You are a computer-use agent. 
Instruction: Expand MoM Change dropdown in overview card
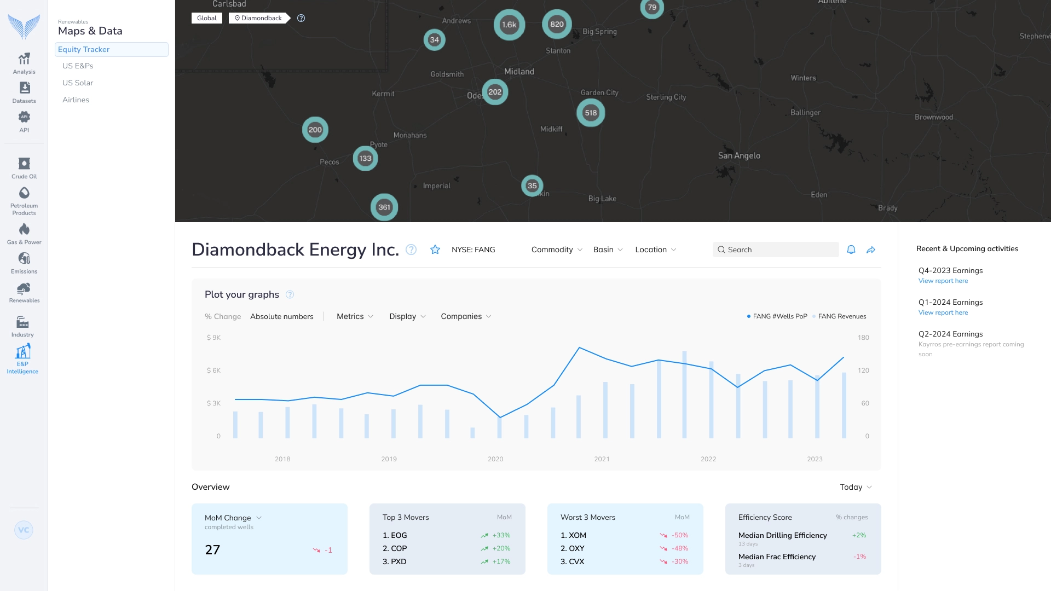tap(233, 518)
